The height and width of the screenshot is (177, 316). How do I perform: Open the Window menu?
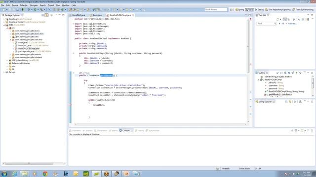[66, 5]
